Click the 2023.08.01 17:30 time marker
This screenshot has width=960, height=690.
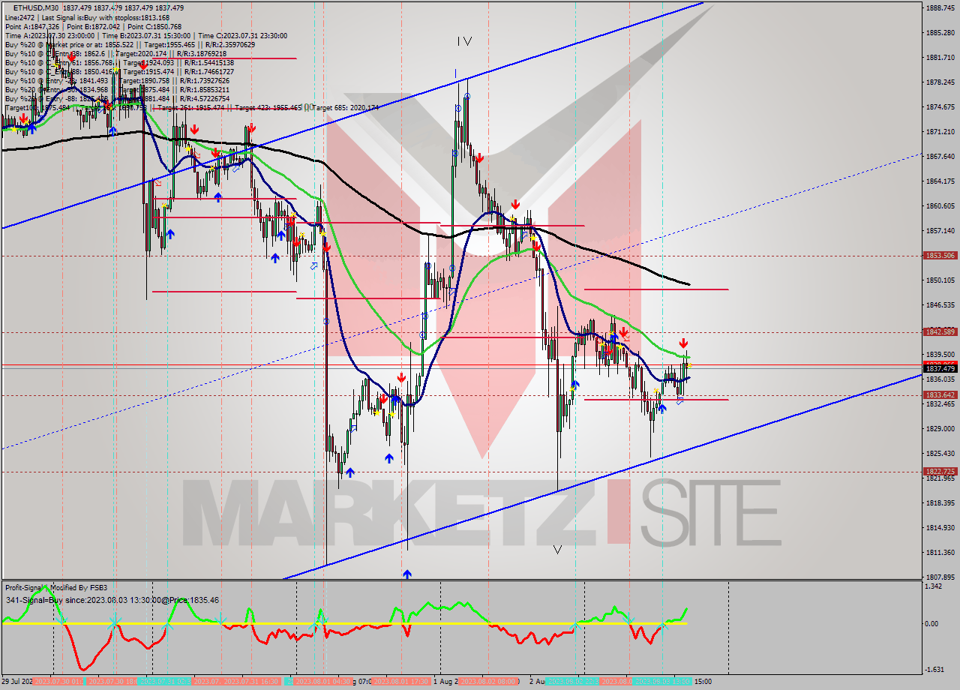(x=400, y=682)
